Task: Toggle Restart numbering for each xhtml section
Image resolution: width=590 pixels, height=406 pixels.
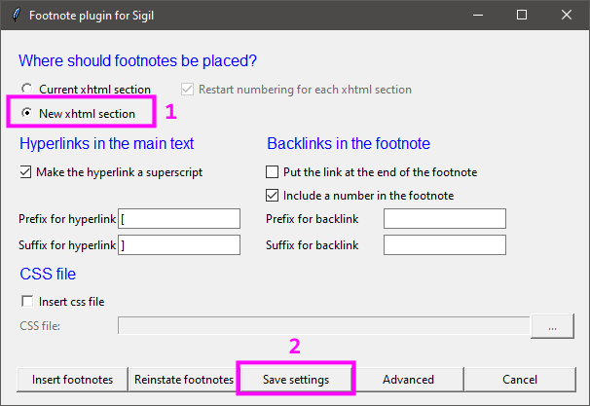Action: tap(187, 90)
